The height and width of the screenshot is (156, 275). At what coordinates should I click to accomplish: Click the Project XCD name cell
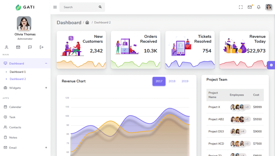tap(216, 144)
